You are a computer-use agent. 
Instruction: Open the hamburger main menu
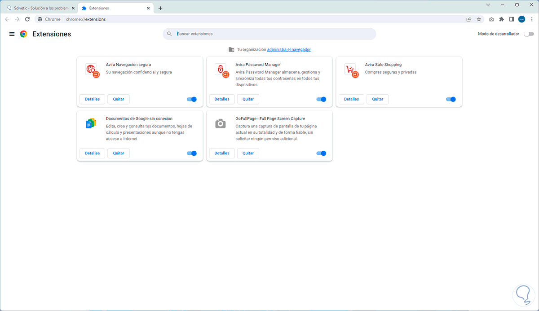pyautogui.click(x=12, y=34)
